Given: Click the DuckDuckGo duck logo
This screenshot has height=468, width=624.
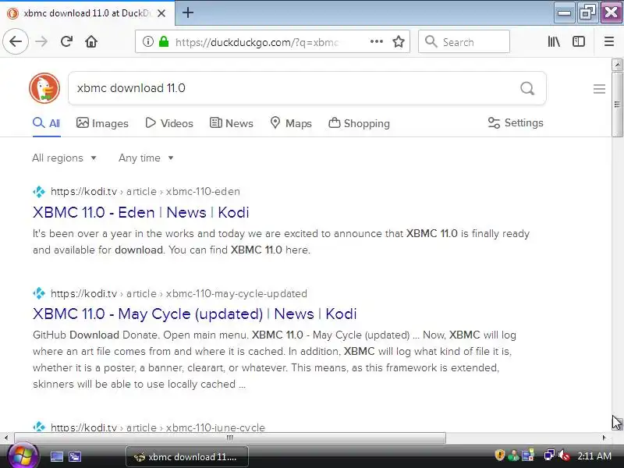Looking at the screenshot, I should click(x=44, y=88).
